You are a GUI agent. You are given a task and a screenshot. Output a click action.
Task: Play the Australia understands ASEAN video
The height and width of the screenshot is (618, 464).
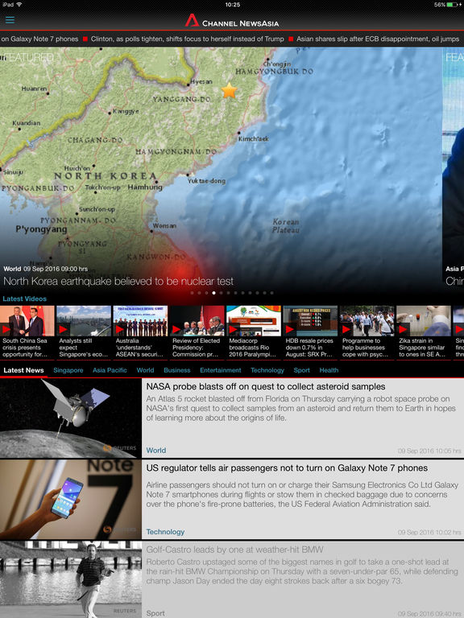140,332
